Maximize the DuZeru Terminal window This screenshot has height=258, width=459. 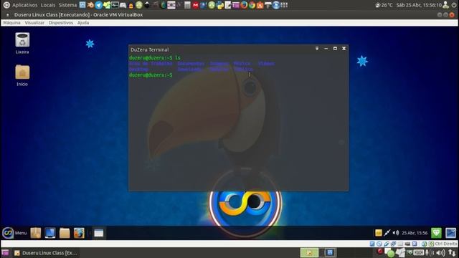point(335,48)
